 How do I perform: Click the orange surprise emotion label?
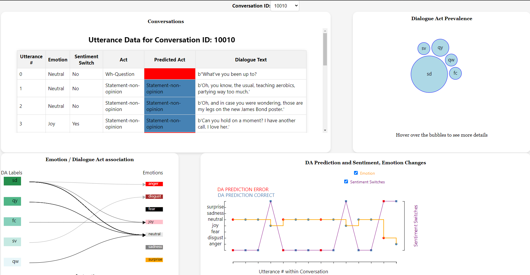(154, 260)
